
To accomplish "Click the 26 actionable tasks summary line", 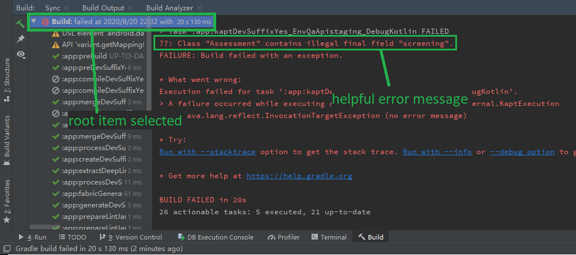I will pyautogui.click(x=265, y=212).
